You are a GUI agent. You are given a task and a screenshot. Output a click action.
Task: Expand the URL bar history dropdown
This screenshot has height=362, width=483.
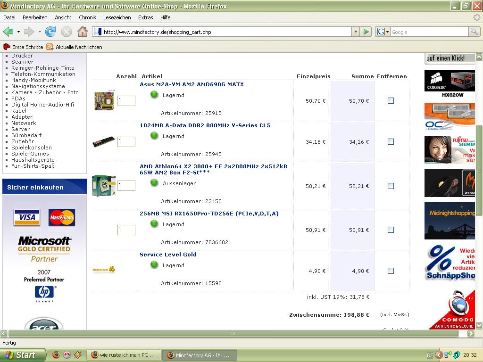tap(356, 32)
